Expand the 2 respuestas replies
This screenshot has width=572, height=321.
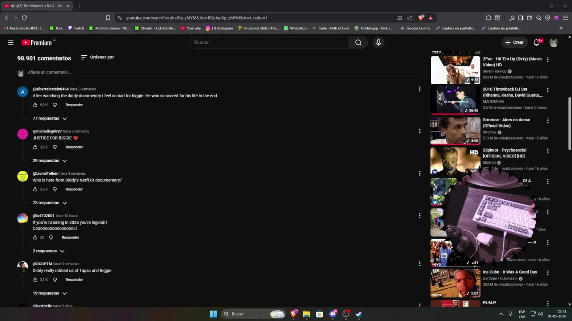(x=48, y=251)
